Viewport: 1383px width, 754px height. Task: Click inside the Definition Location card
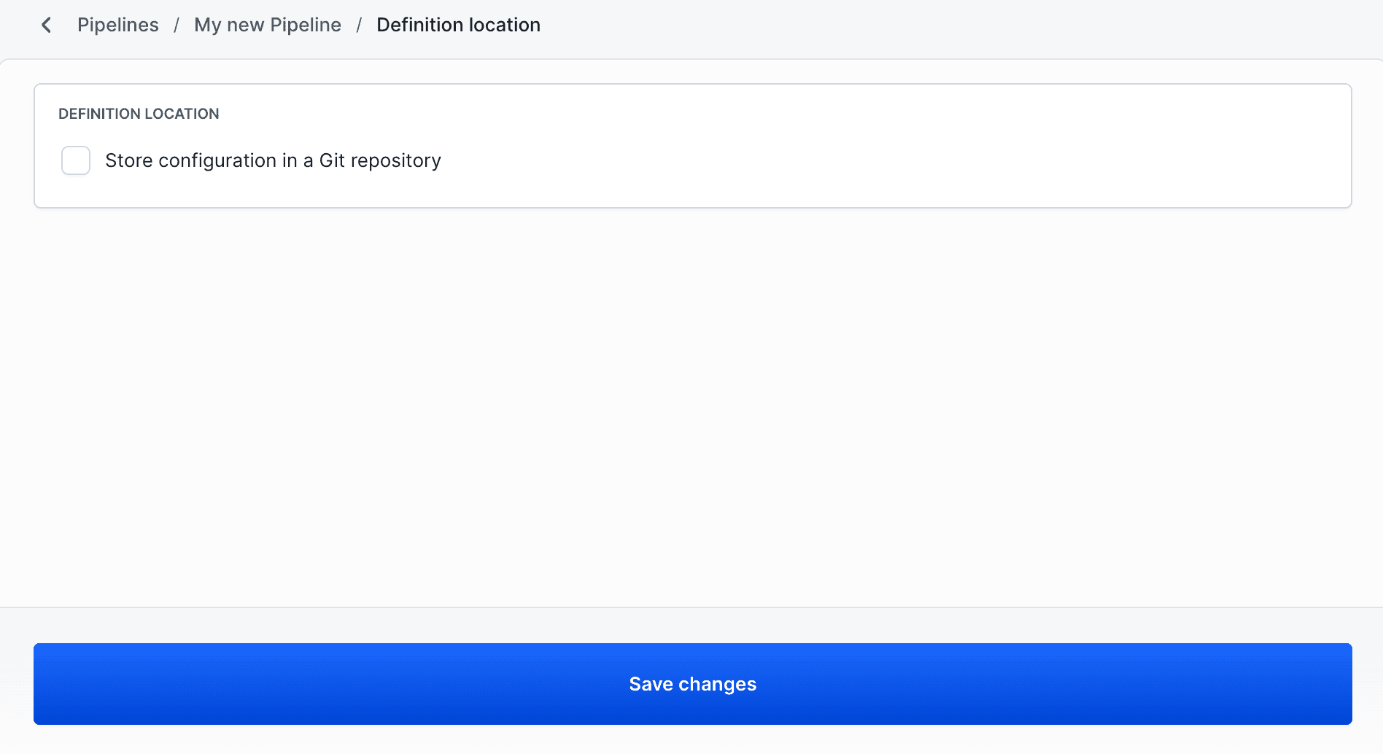[691, 144]
